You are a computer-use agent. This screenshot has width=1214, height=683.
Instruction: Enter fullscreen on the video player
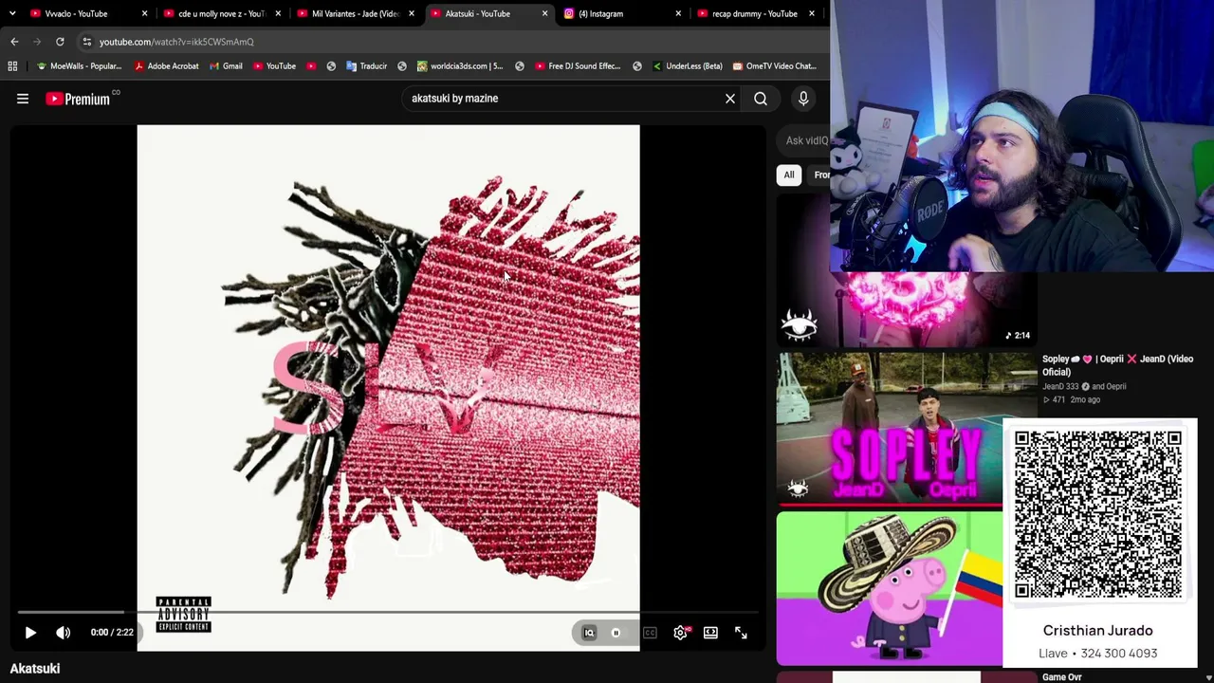coord(741,633)
